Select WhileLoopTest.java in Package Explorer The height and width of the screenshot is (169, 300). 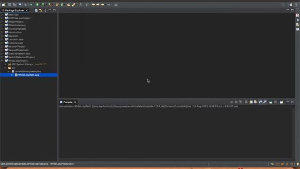29,75
